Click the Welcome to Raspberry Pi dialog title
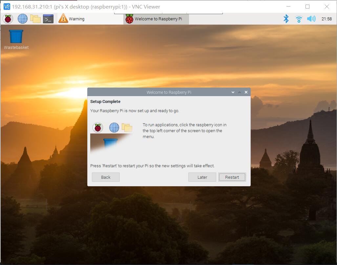The width and height of the screenshot is (337, 265). [169, 92]
